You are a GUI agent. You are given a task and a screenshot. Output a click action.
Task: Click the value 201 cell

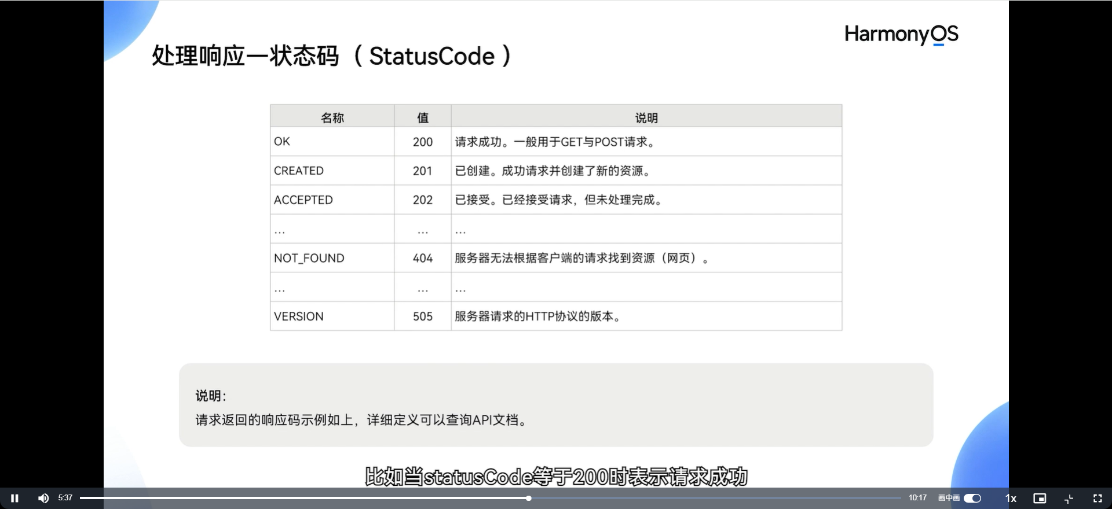click(x=423, y=171)
